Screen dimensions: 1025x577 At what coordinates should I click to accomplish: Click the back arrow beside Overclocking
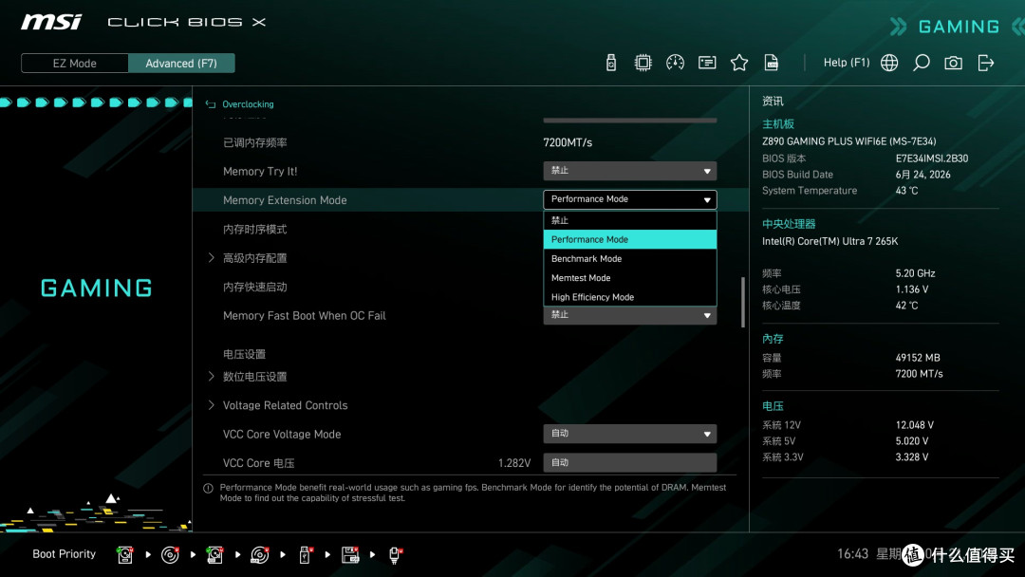tap(211, 104)
